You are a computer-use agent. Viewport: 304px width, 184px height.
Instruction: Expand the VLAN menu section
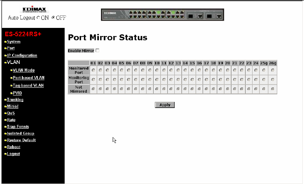point(13,62)
